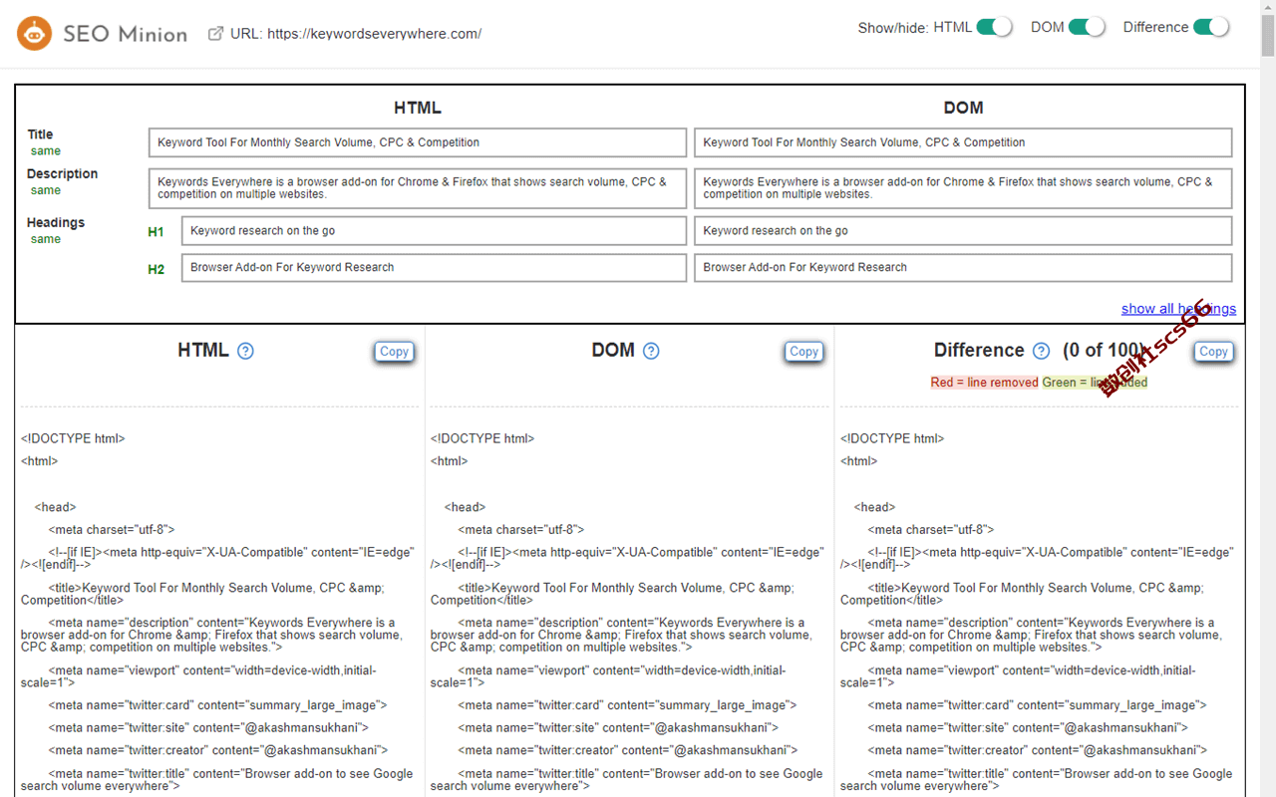1276x797 pixels.
Task: Click the SEO Minion brand name text
Action: [125, 34]
